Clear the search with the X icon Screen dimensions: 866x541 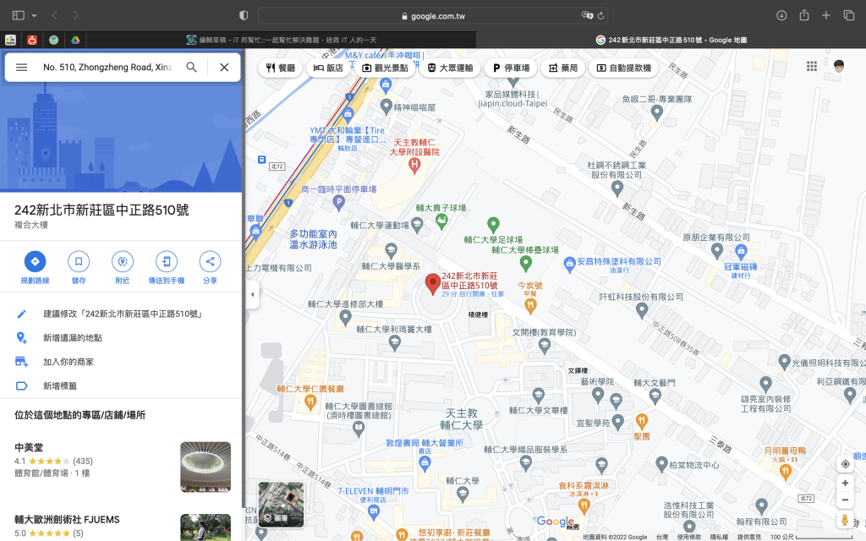[x=224, y=68]
